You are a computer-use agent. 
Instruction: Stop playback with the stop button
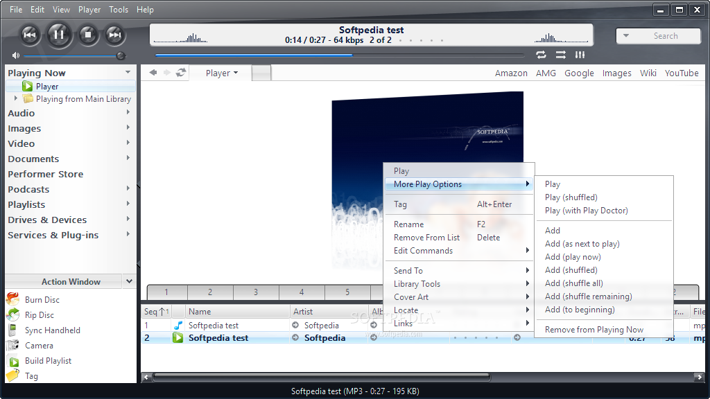(x=88, y=35)
